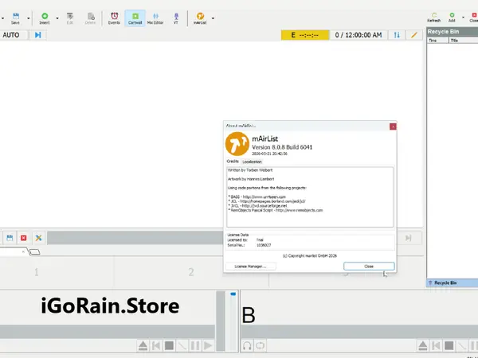The image size is (478, 358).
Task: Click the blue up-down sort arrows icon
Action: pos(397,35)
